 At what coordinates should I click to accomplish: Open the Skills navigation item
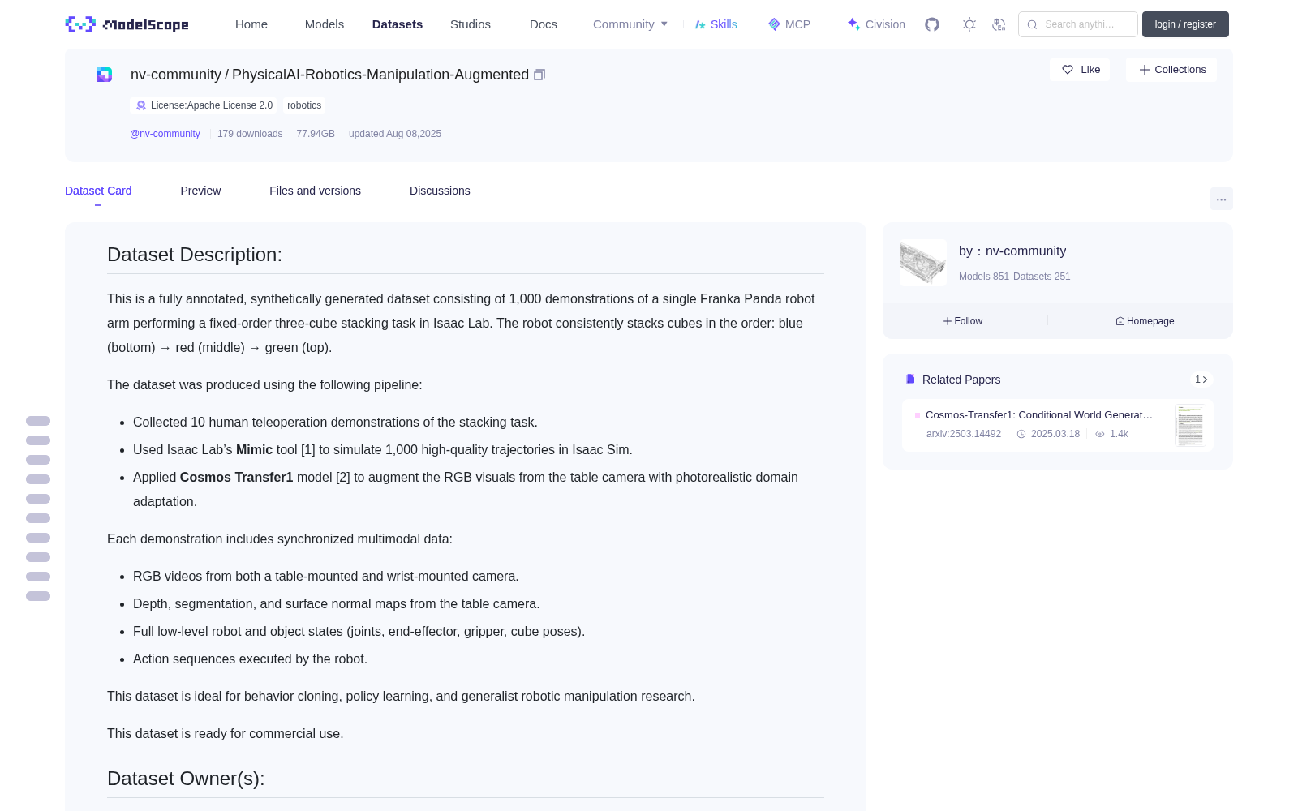tap(716, 24)
